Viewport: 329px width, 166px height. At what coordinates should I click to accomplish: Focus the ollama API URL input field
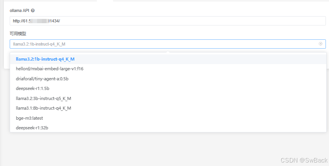coord(168,21)
